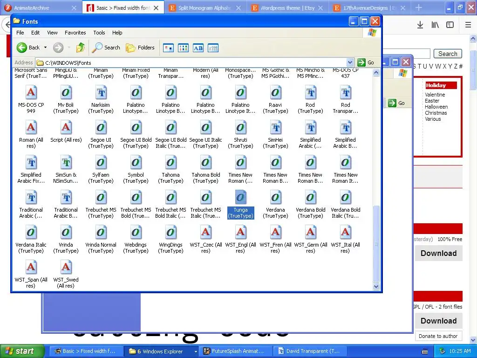Open FutureSplash Animator from the taskbar
The image size is (477, 358).
coord(235,351)
